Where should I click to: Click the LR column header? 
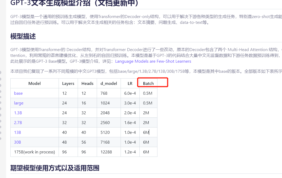point(130,83)
